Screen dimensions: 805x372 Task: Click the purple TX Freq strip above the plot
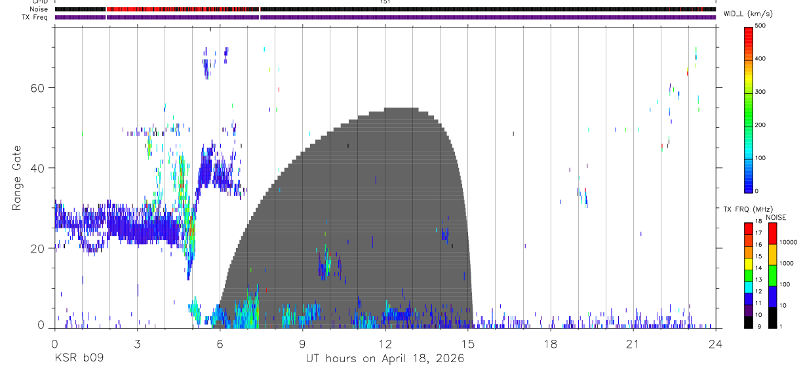click(385, 17)
